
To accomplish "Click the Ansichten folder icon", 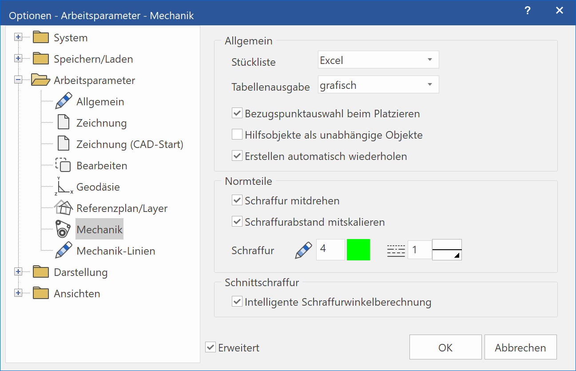I will [41, 293].
